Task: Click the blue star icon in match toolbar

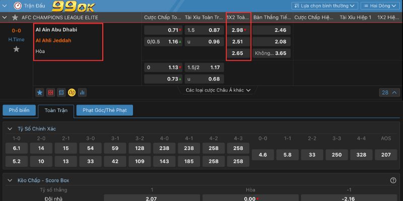Action: 40,92
